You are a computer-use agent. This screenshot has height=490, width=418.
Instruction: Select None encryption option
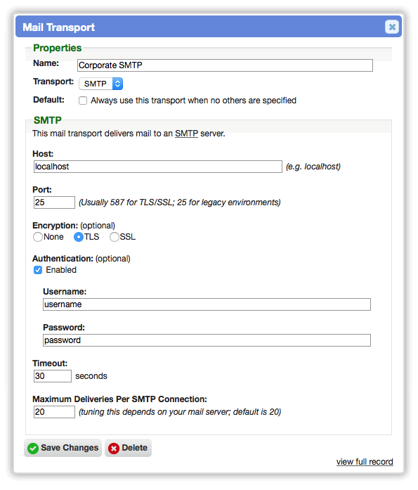[38, 237]
